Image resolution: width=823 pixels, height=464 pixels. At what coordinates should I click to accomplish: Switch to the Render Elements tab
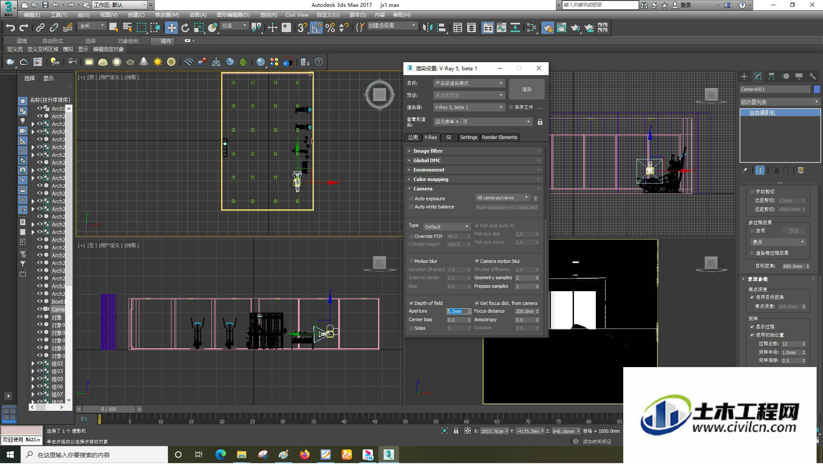tap(499, 137)
